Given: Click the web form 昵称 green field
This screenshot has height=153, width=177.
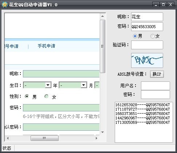Looking at the screenshot, I should tap(61, 74).
